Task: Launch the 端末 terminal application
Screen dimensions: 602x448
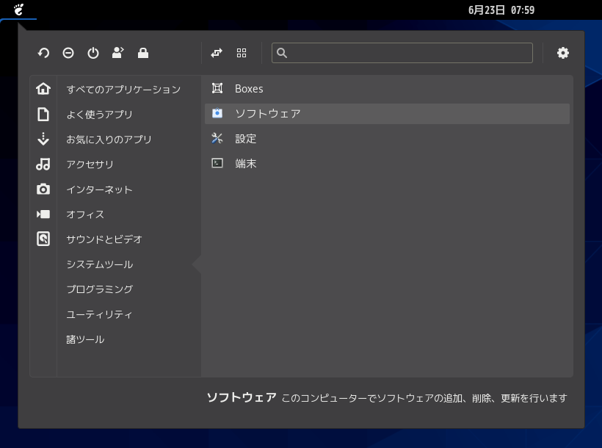Action: (387, 164)
